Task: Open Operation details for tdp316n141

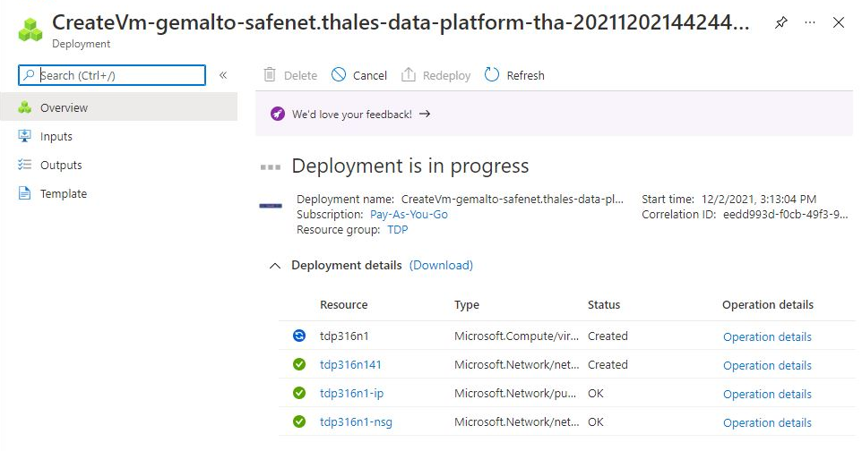Action: (x=767, y=365)
